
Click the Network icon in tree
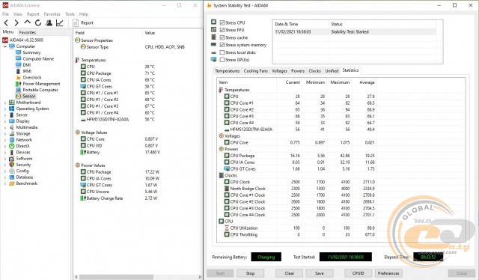click(12, 140)
